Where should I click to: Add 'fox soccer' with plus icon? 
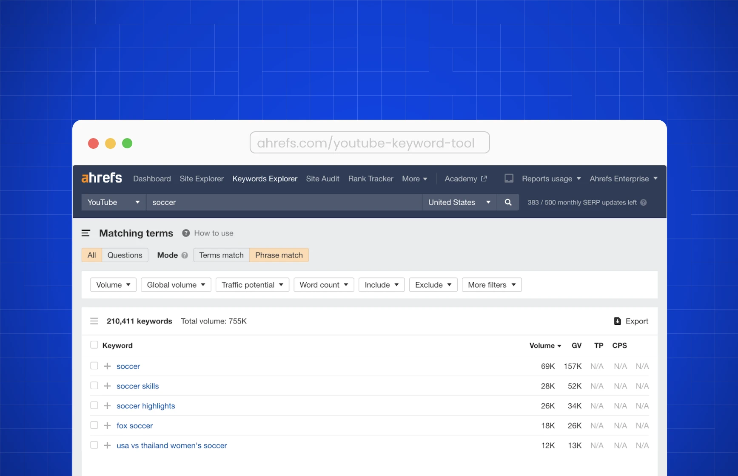(107, 425)
